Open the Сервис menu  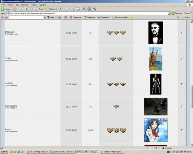(x=34, y=5)
